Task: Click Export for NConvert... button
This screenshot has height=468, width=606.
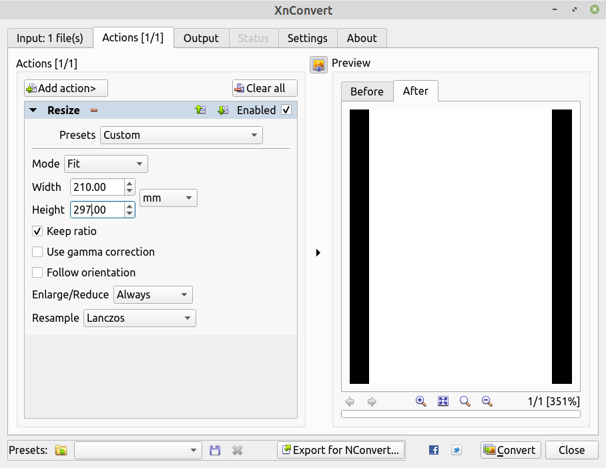Action: click(x=341, y=450)
